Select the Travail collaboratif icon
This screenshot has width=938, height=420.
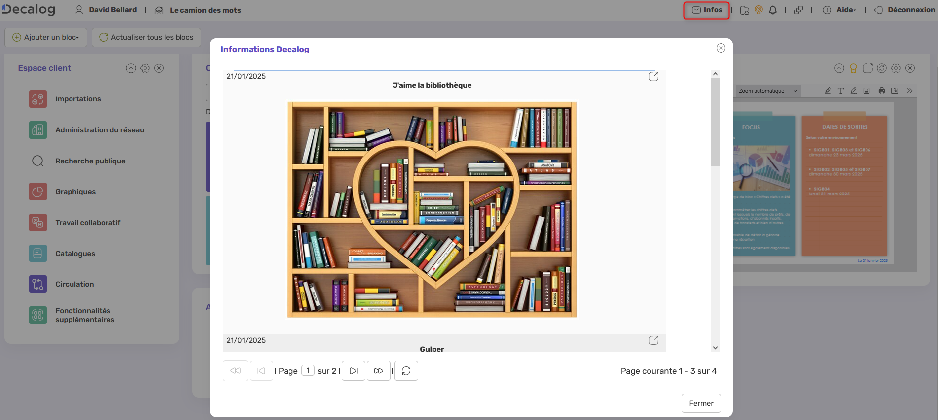pos(38,223)
